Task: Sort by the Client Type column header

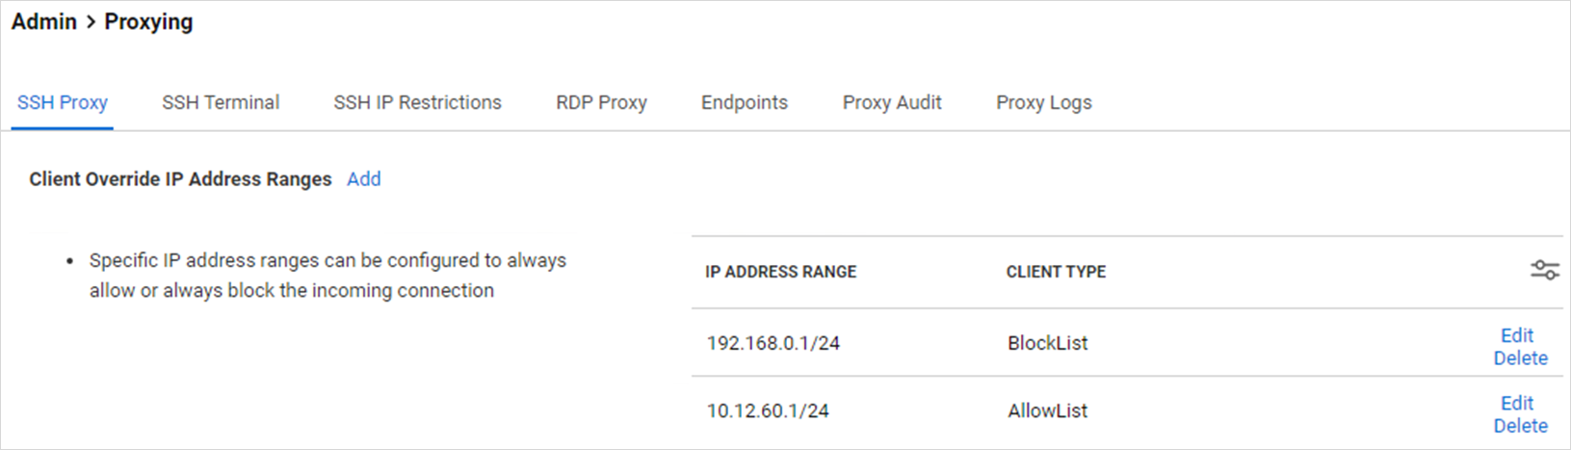Action: point(1056,272)
